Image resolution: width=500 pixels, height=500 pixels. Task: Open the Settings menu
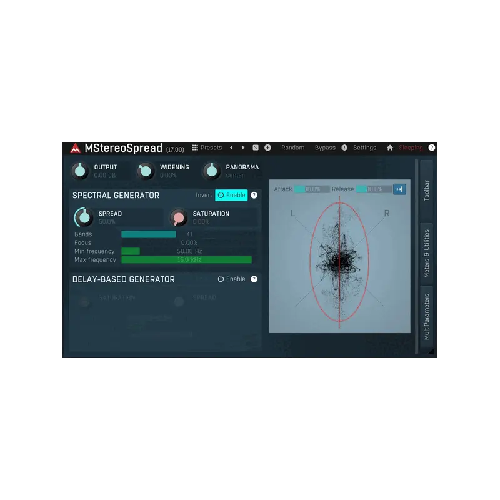364,147
